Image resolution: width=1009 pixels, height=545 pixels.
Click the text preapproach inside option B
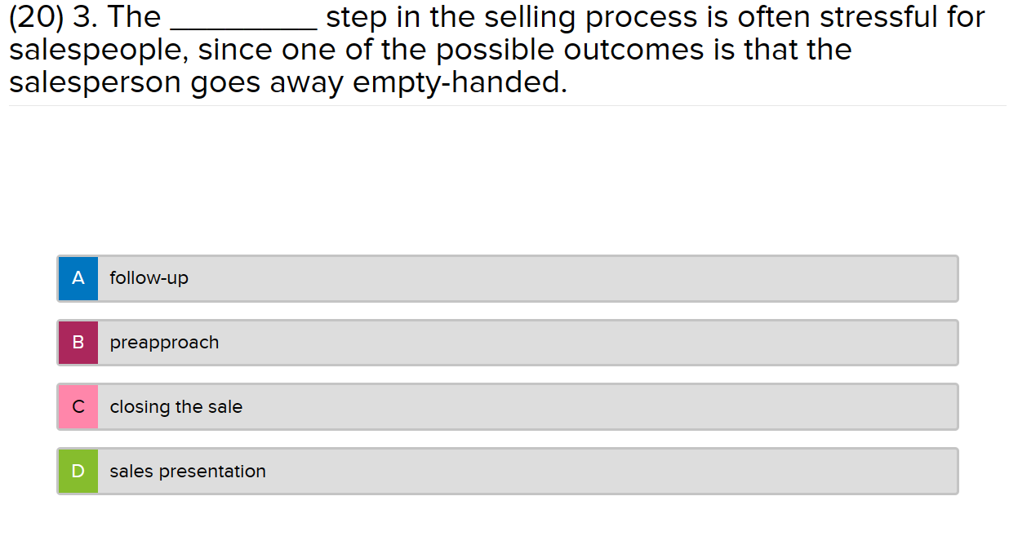coord(165,343)
